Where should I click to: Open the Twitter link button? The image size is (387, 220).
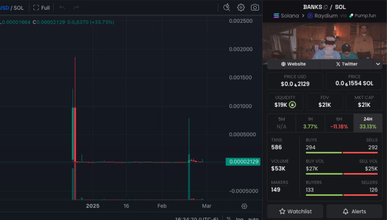[x=347, y=64]
